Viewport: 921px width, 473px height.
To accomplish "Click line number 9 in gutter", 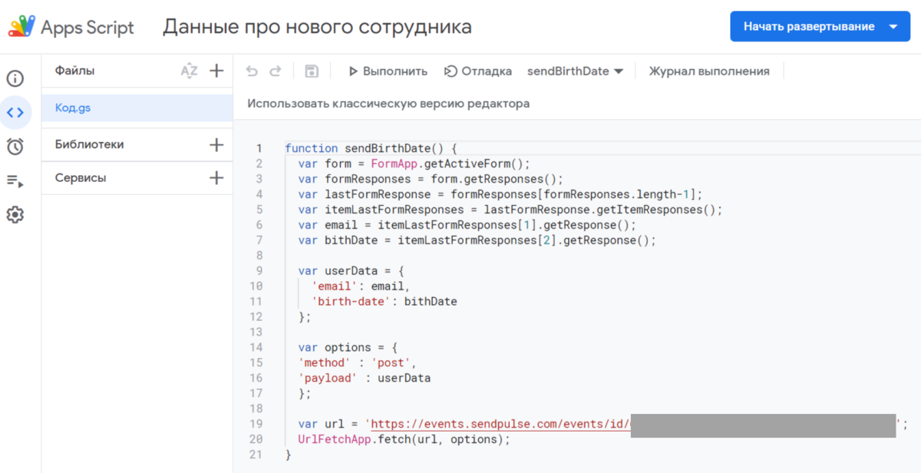I will click(x=259, y=271).
